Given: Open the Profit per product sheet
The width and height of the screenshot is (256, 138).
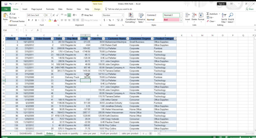Looking at the screenshot, I should pyautogui.click(x=109, y=133).
